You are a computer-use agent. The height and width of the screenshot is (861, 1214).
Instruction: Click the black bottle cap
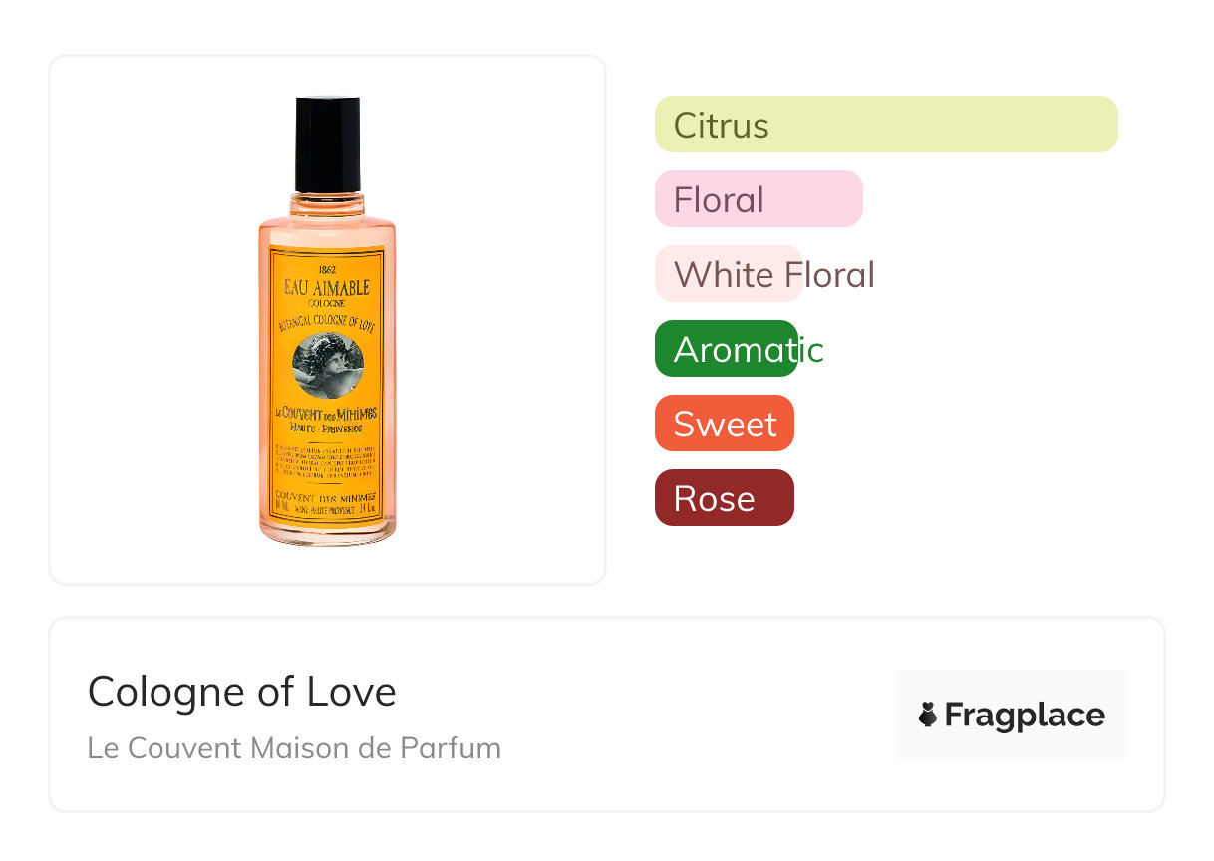click(327, 144)
